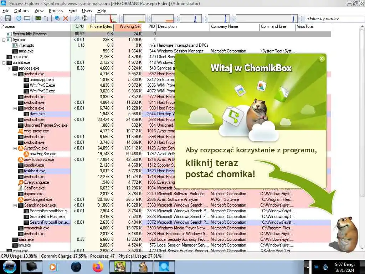Select the UnsignedThemesSvc.exe row

165,125
